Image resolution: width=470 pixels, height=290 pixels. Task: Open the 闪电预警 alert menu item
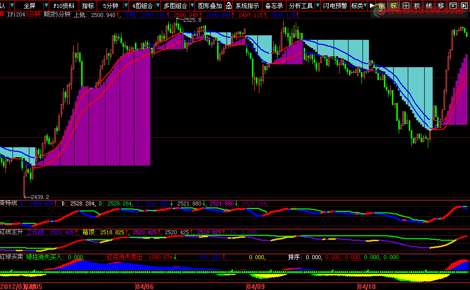[335, 5]
